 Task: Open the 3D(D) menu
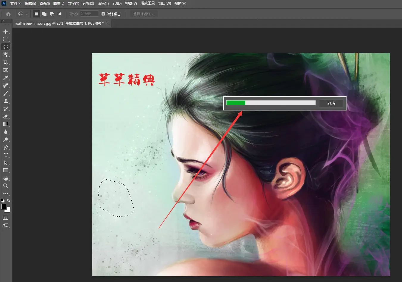[117, 4]
